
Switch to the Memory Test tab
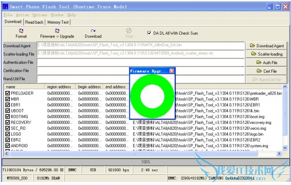pos(58,22)
